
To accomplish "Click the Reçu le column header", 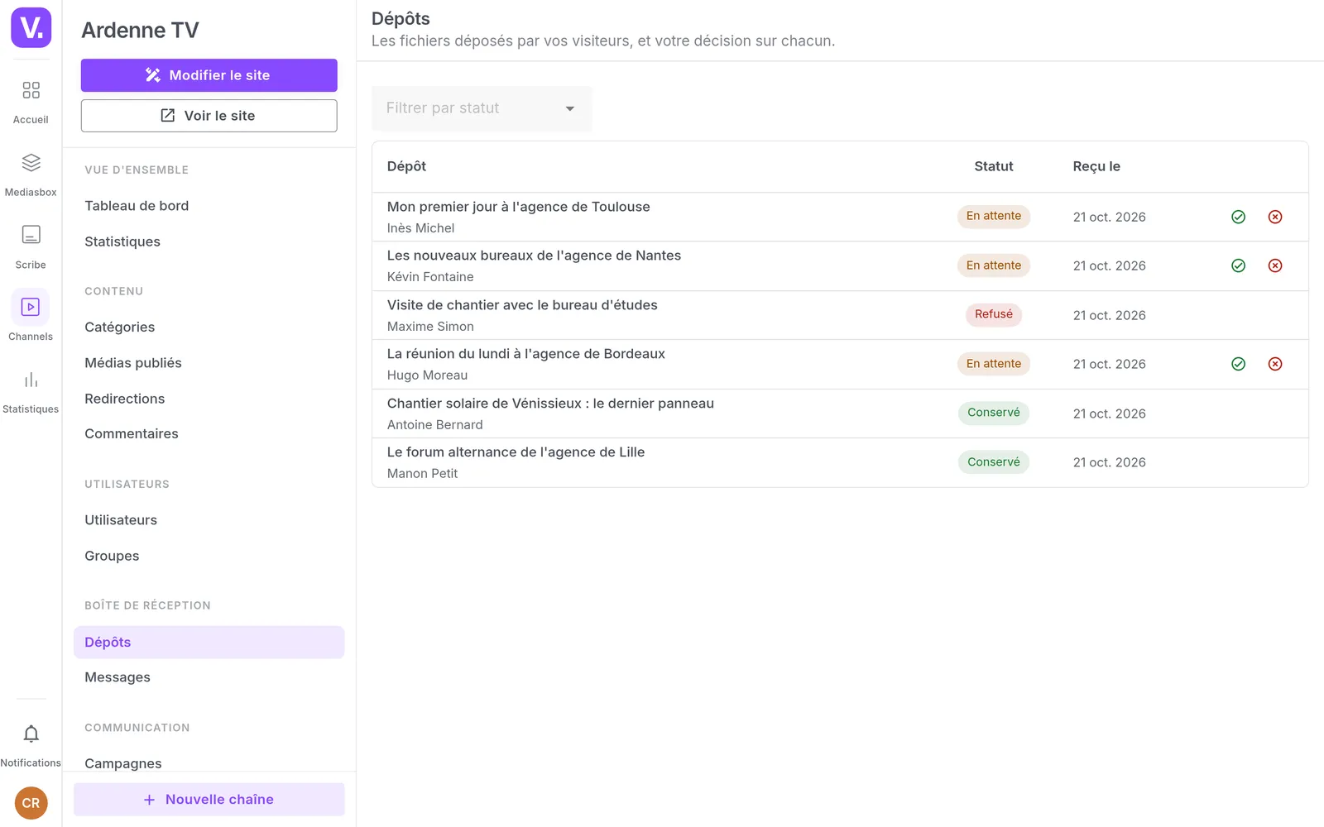I will pos(1096,166).
